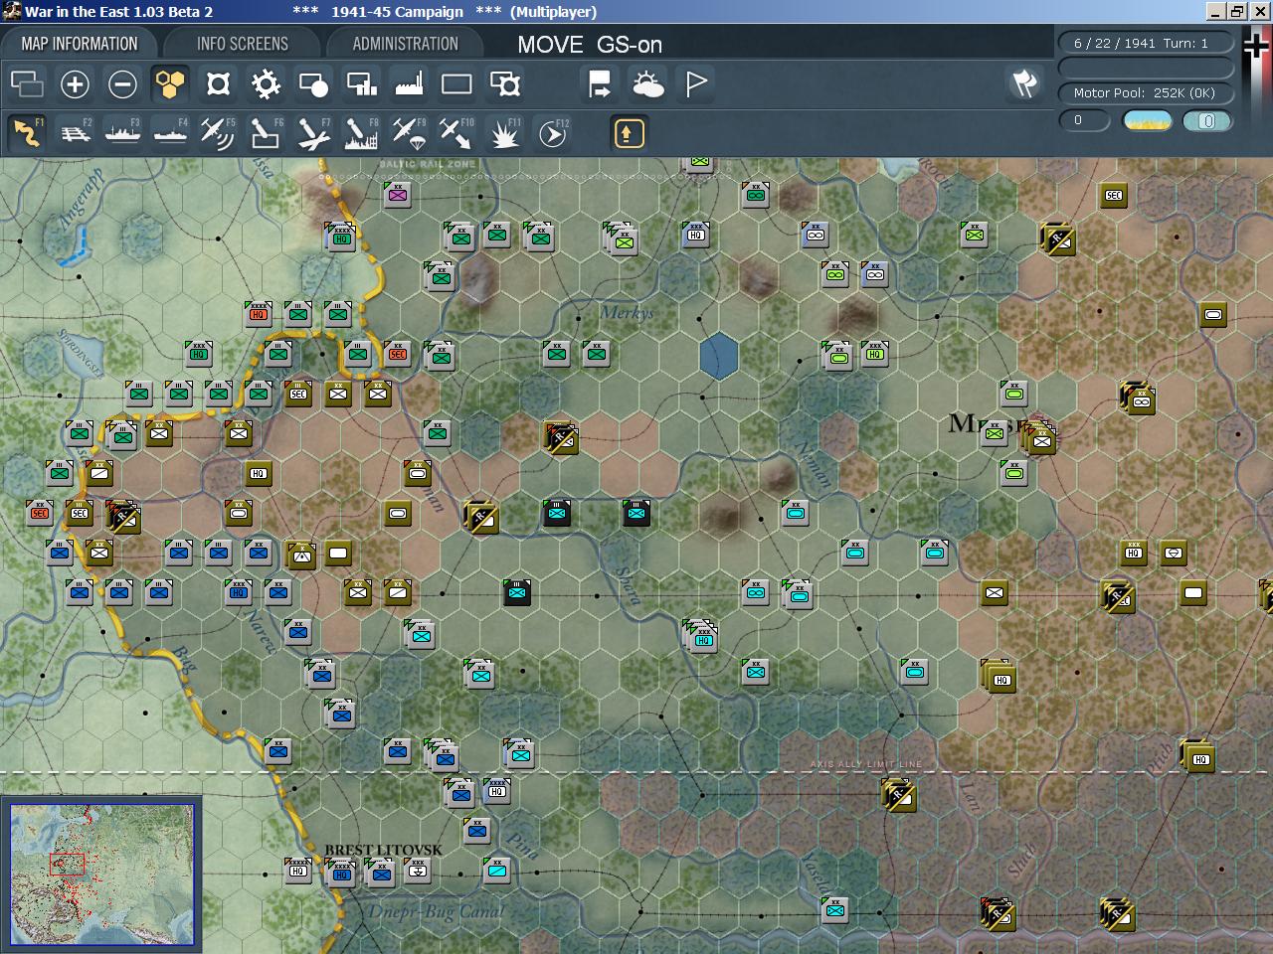Click the blue lake hex

(x=718, y=357)
